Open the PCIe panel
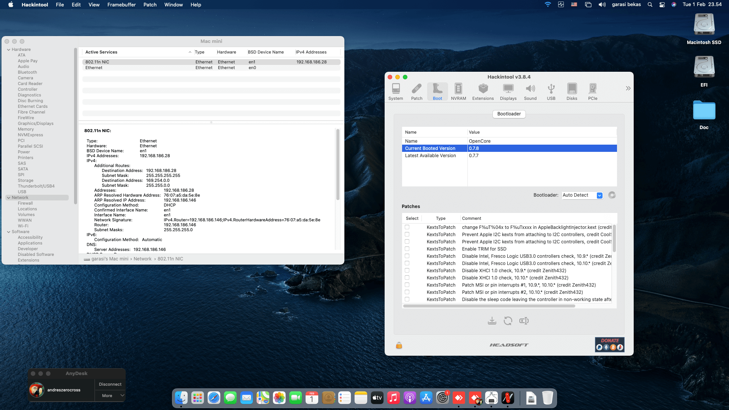 (592, 91)
